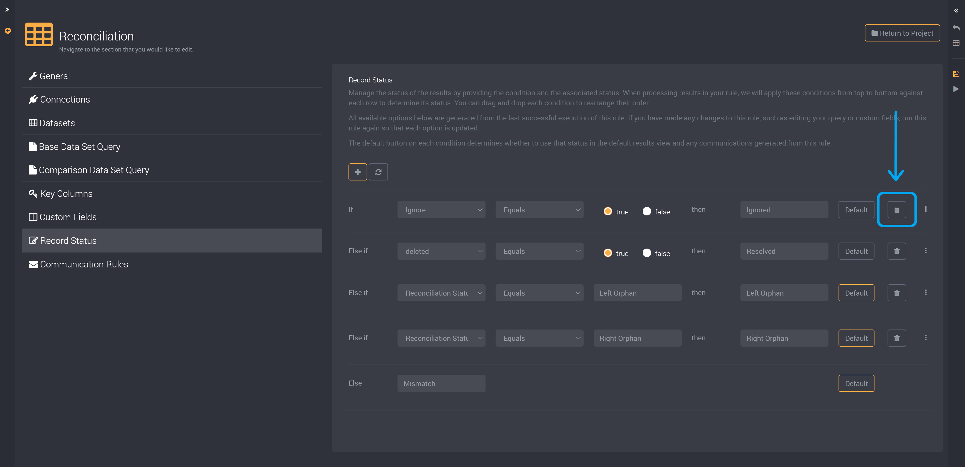Edit the Ignored status name field
The height and width of the screenshot is (467, 965).
(784, 210)
